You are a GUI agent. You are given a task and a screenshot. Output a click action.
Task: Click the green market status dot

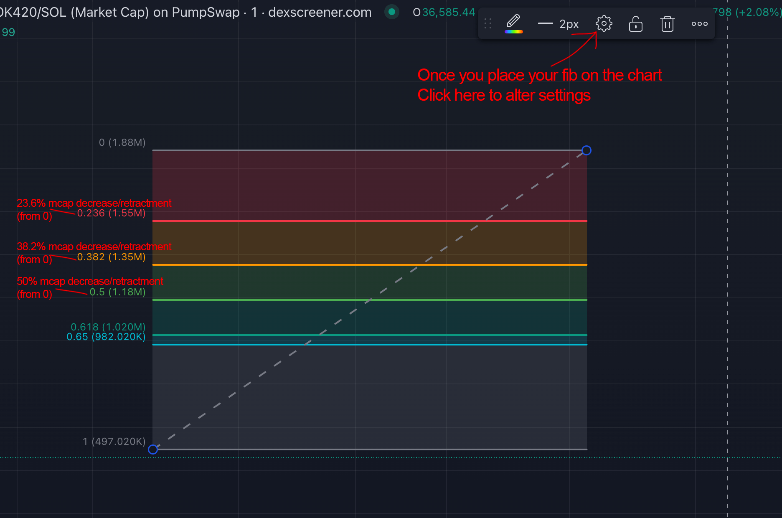point(391,13)
